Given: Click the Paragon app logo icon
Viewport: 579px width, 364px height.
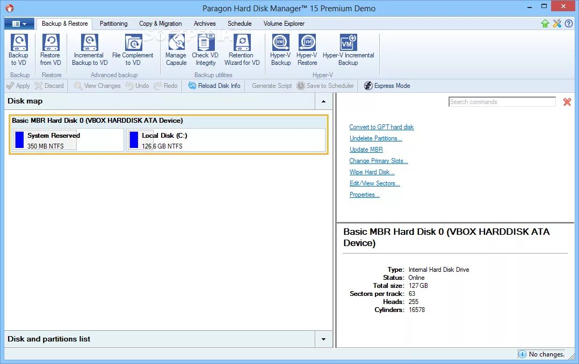Looking at the screenshot, I should [10, 8].
